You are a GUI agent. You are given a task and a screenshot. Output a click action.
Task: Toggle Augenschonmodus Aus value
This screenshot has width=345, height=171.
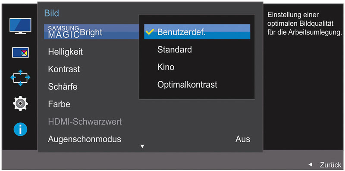point(243,139)
